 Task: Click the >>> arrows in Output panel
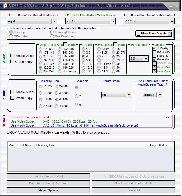166,117
